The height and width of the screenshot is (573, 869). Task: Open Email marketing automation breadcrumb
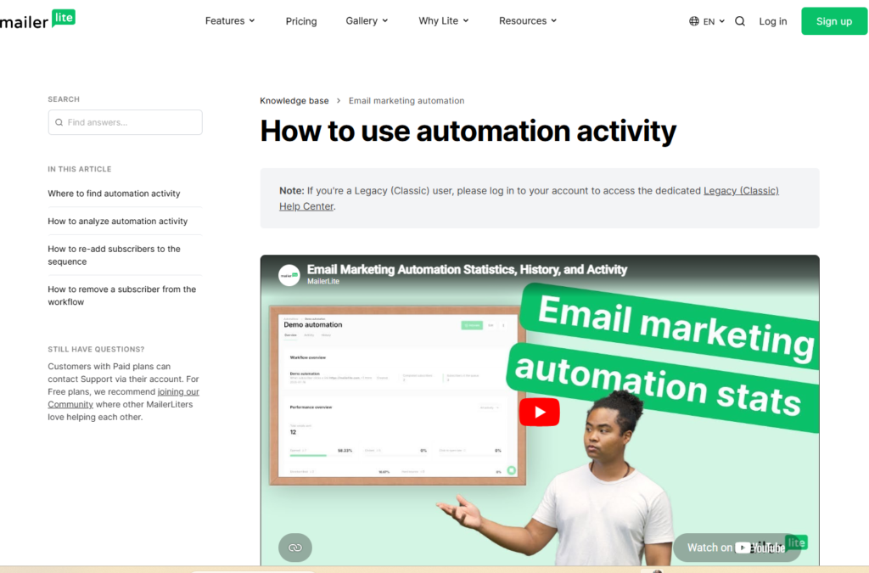pos(406,100)
